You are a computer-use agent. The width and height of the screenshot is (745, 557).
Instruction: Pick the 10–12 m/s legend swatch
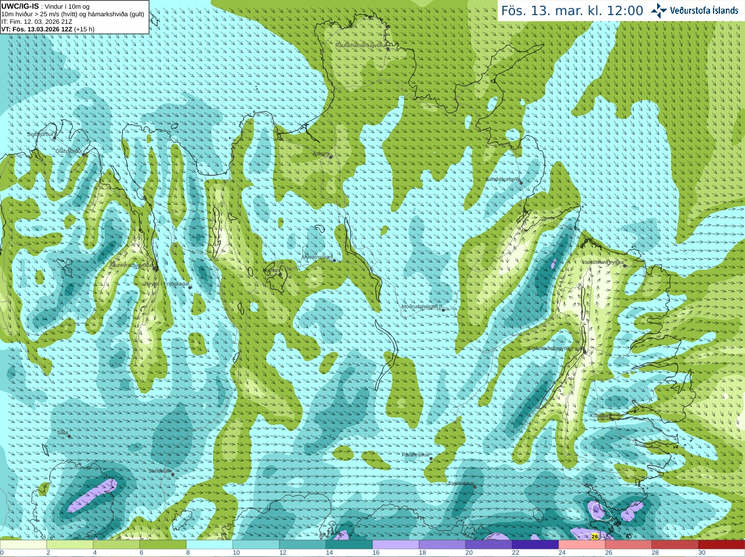click(x=256, y=545)
